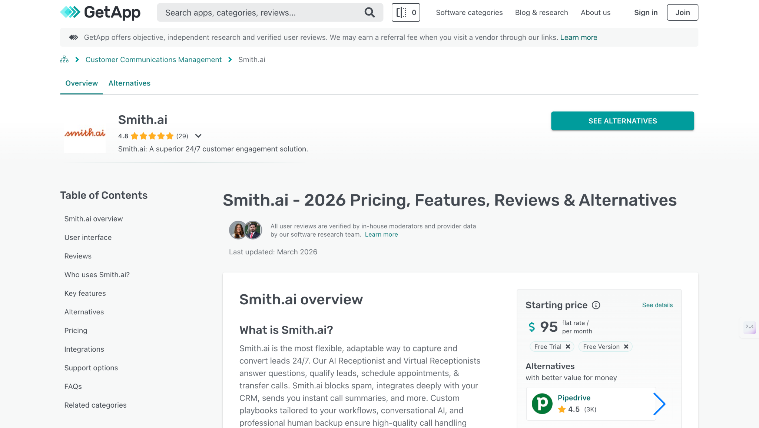Open the Pipedrive alternative link
The width and height of the screenshot is (759, 428).
tap(574, 398)
